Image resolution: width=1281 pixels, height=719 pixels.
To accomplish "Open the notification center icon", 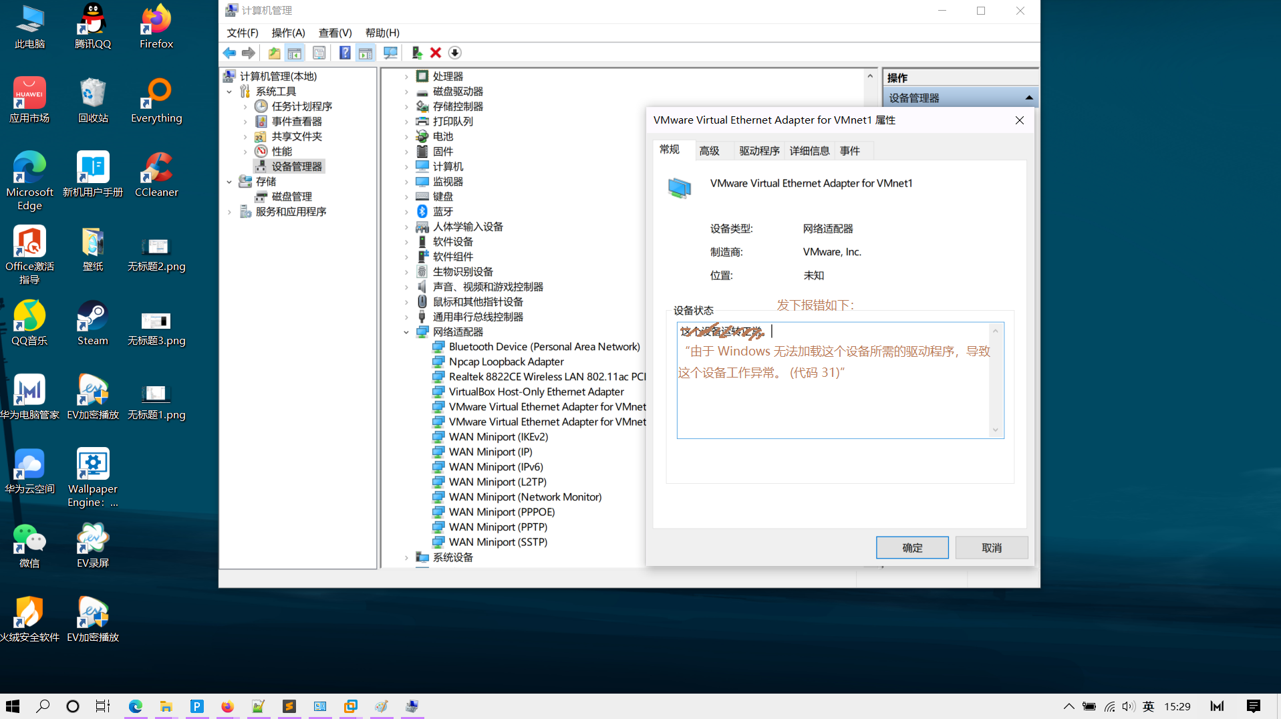I will (1254, 706).
